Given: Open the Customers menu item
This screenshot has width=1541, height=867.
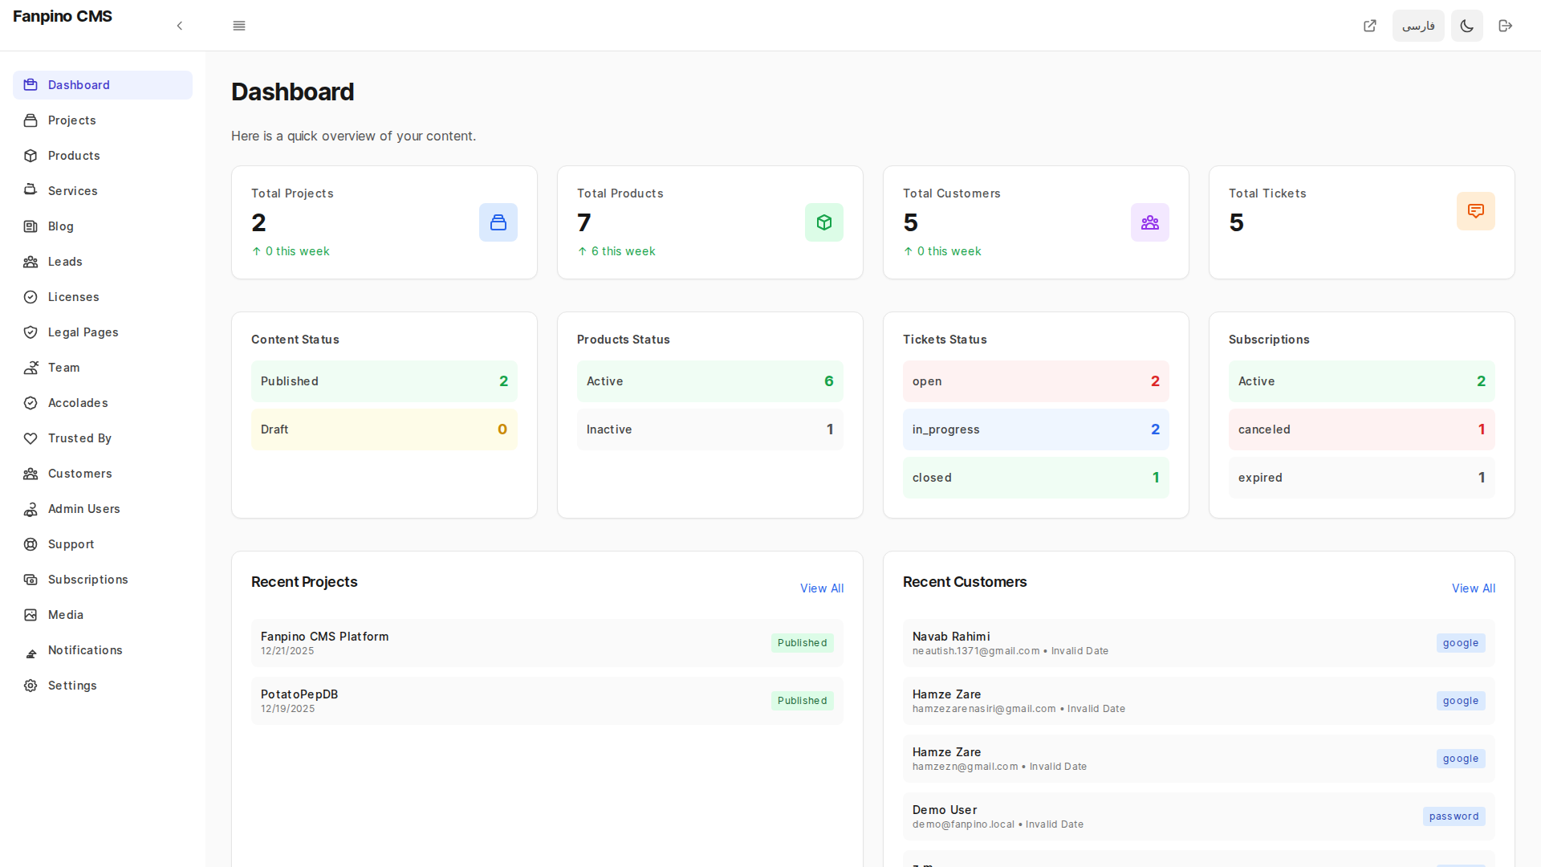Looking at the screenshot, I should 103,474.
